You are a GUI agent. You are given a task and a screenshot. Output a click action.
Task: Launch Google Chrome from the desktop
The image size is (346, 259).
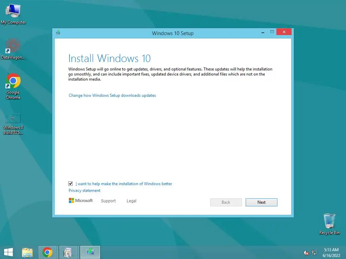(x=13, y=86)
